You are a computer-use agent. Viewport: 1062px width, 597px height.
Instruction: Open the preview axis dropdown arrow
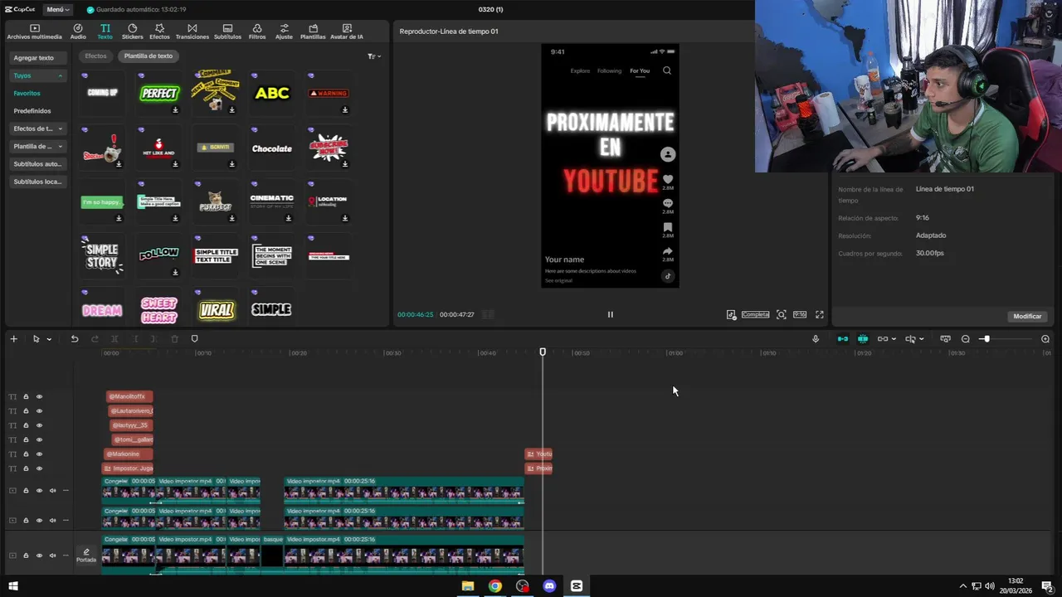point(921,339)
